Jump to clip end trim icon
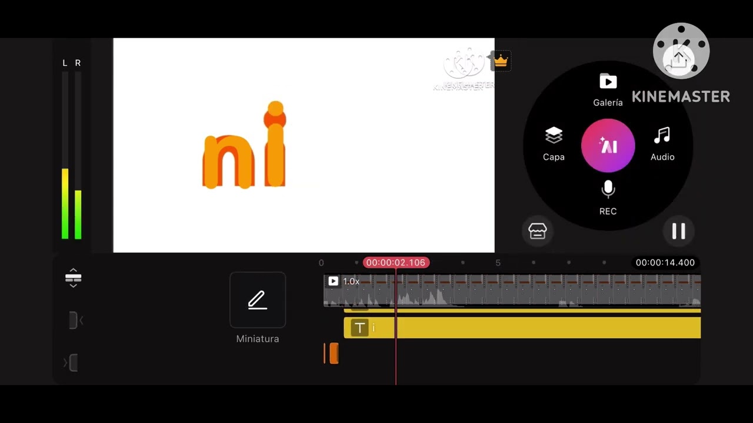The image size is (753, 423). tap(72, 362)
